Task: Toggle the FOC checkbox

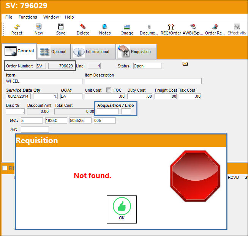Action: point(109,90)
